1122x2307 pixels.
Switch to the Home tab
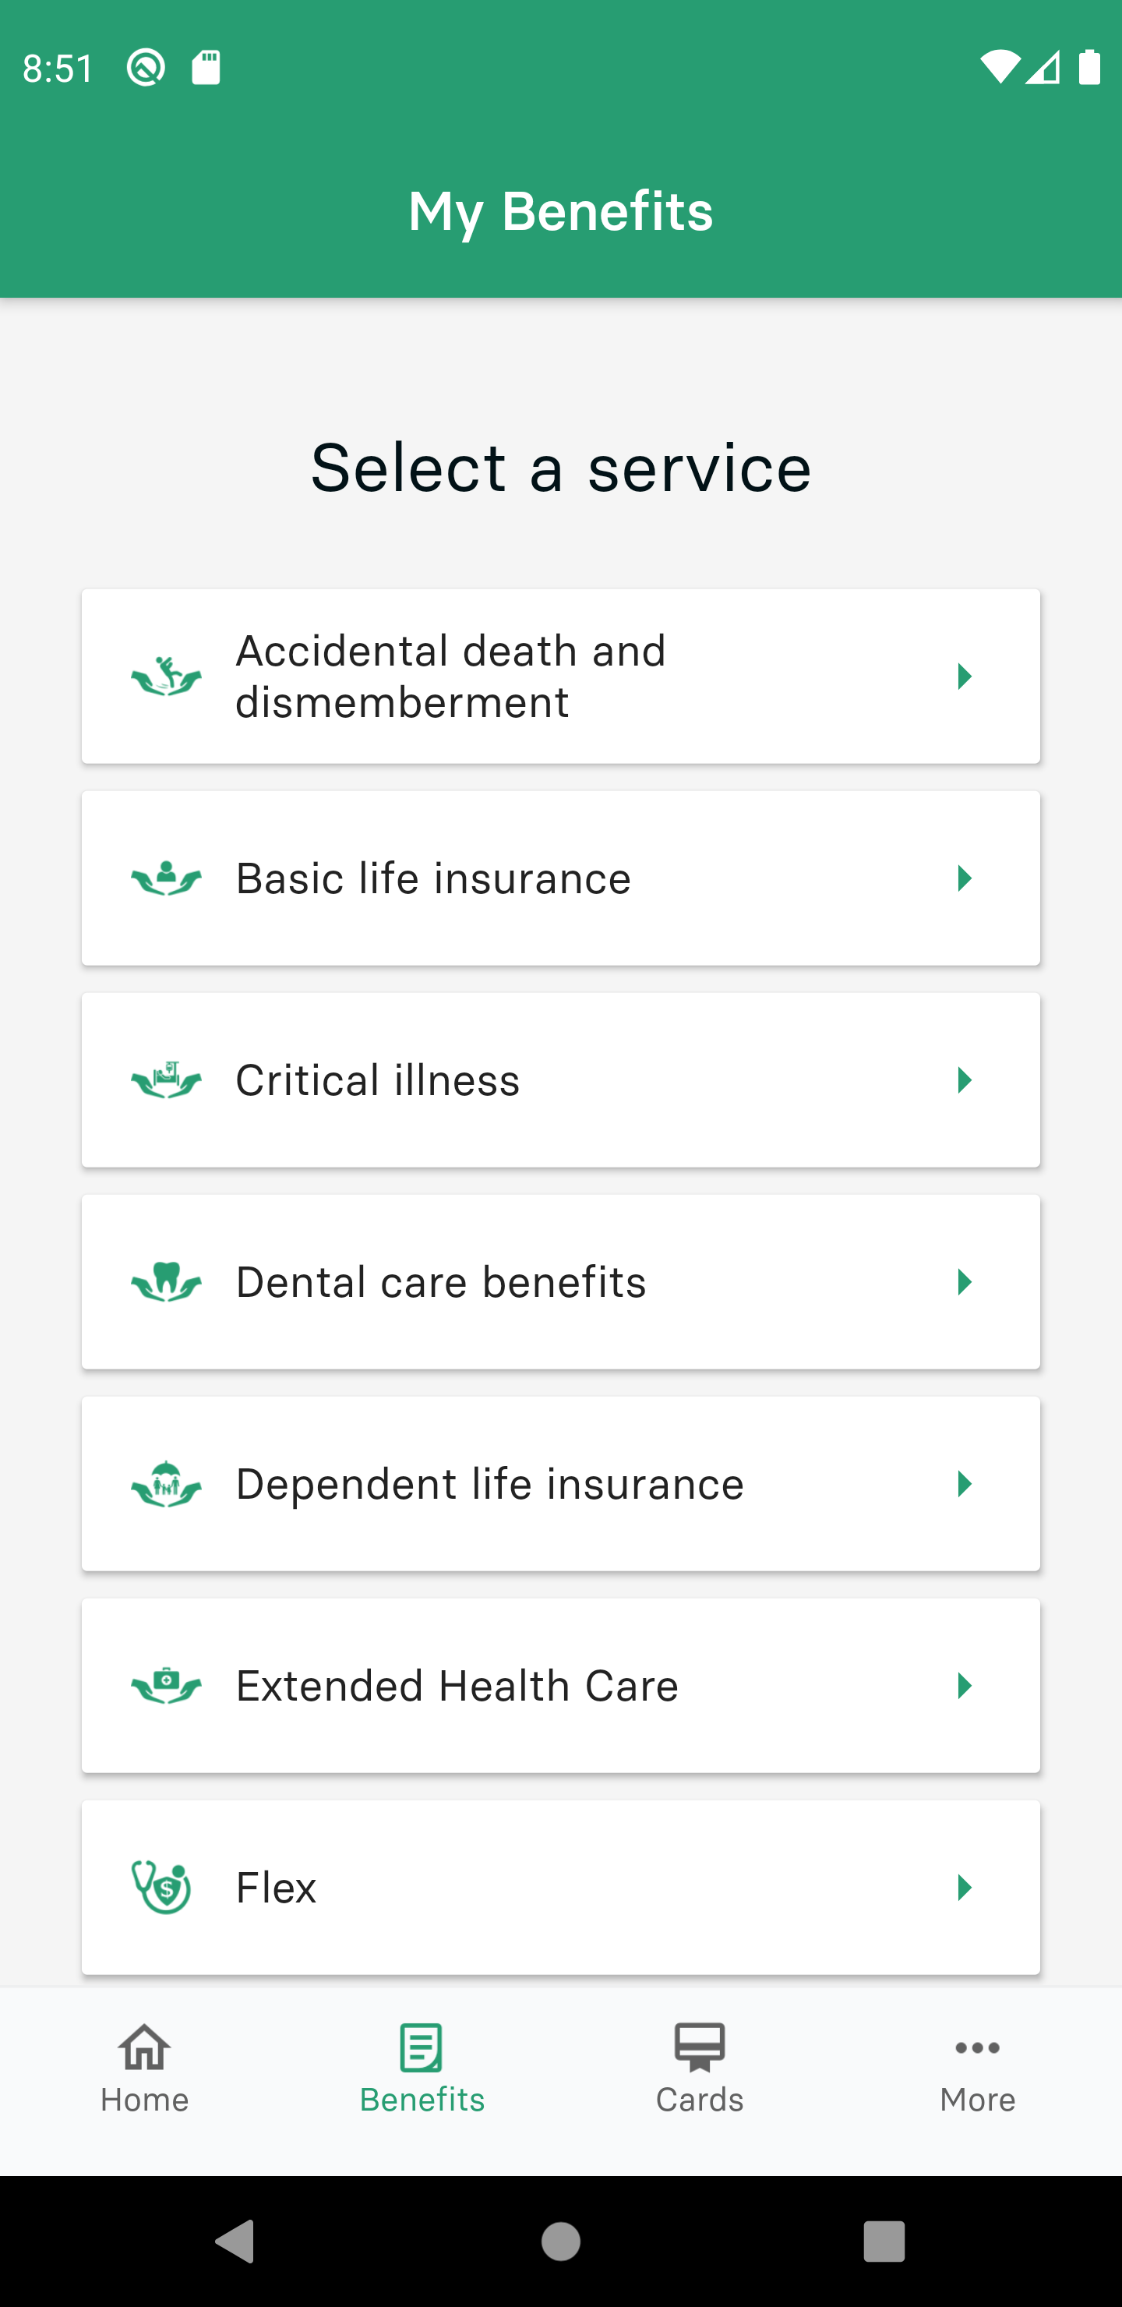[144, 2069]
